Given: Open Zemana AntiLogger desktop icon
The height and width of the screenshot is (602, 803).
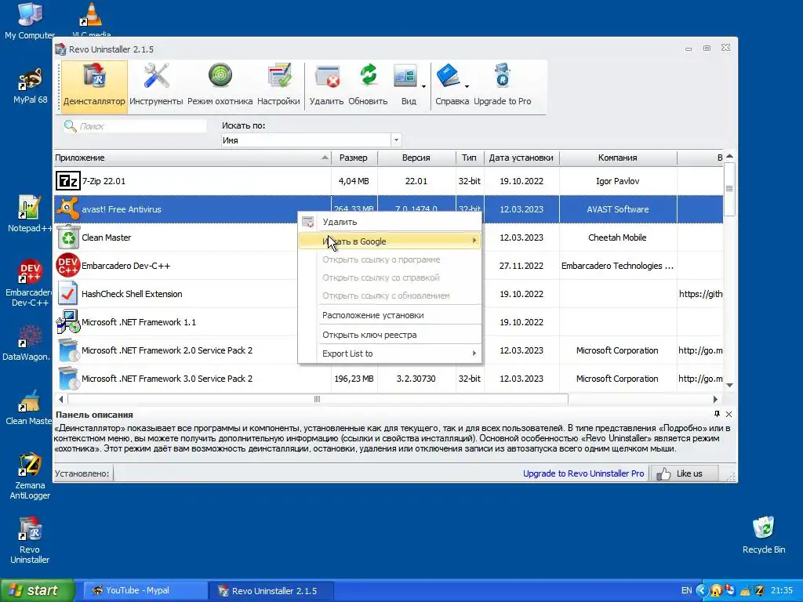Looking at the screenshot, I should point(30,476).
